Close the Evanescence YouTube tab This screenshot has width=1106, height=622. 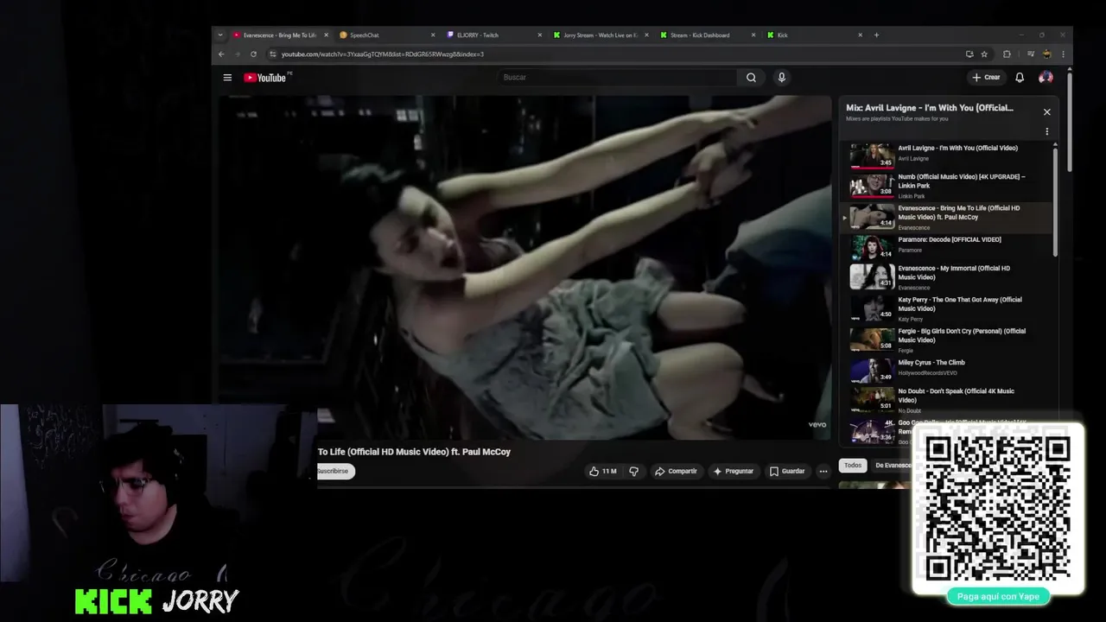click(326, 35)
